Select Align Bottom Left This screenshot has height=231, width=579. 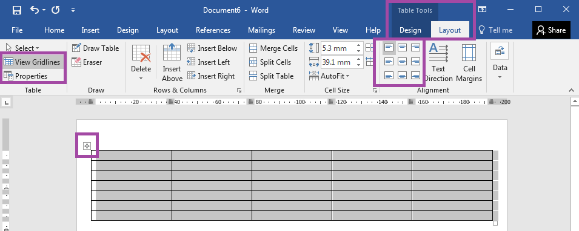[389, 76]
